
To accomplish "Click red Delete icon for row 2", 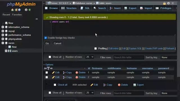I will click(77, 77).
